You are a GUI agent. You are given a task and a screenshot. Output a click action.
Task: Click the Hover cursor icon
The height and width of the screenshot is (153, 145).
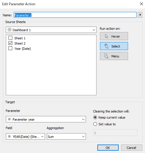pos(106,36)
